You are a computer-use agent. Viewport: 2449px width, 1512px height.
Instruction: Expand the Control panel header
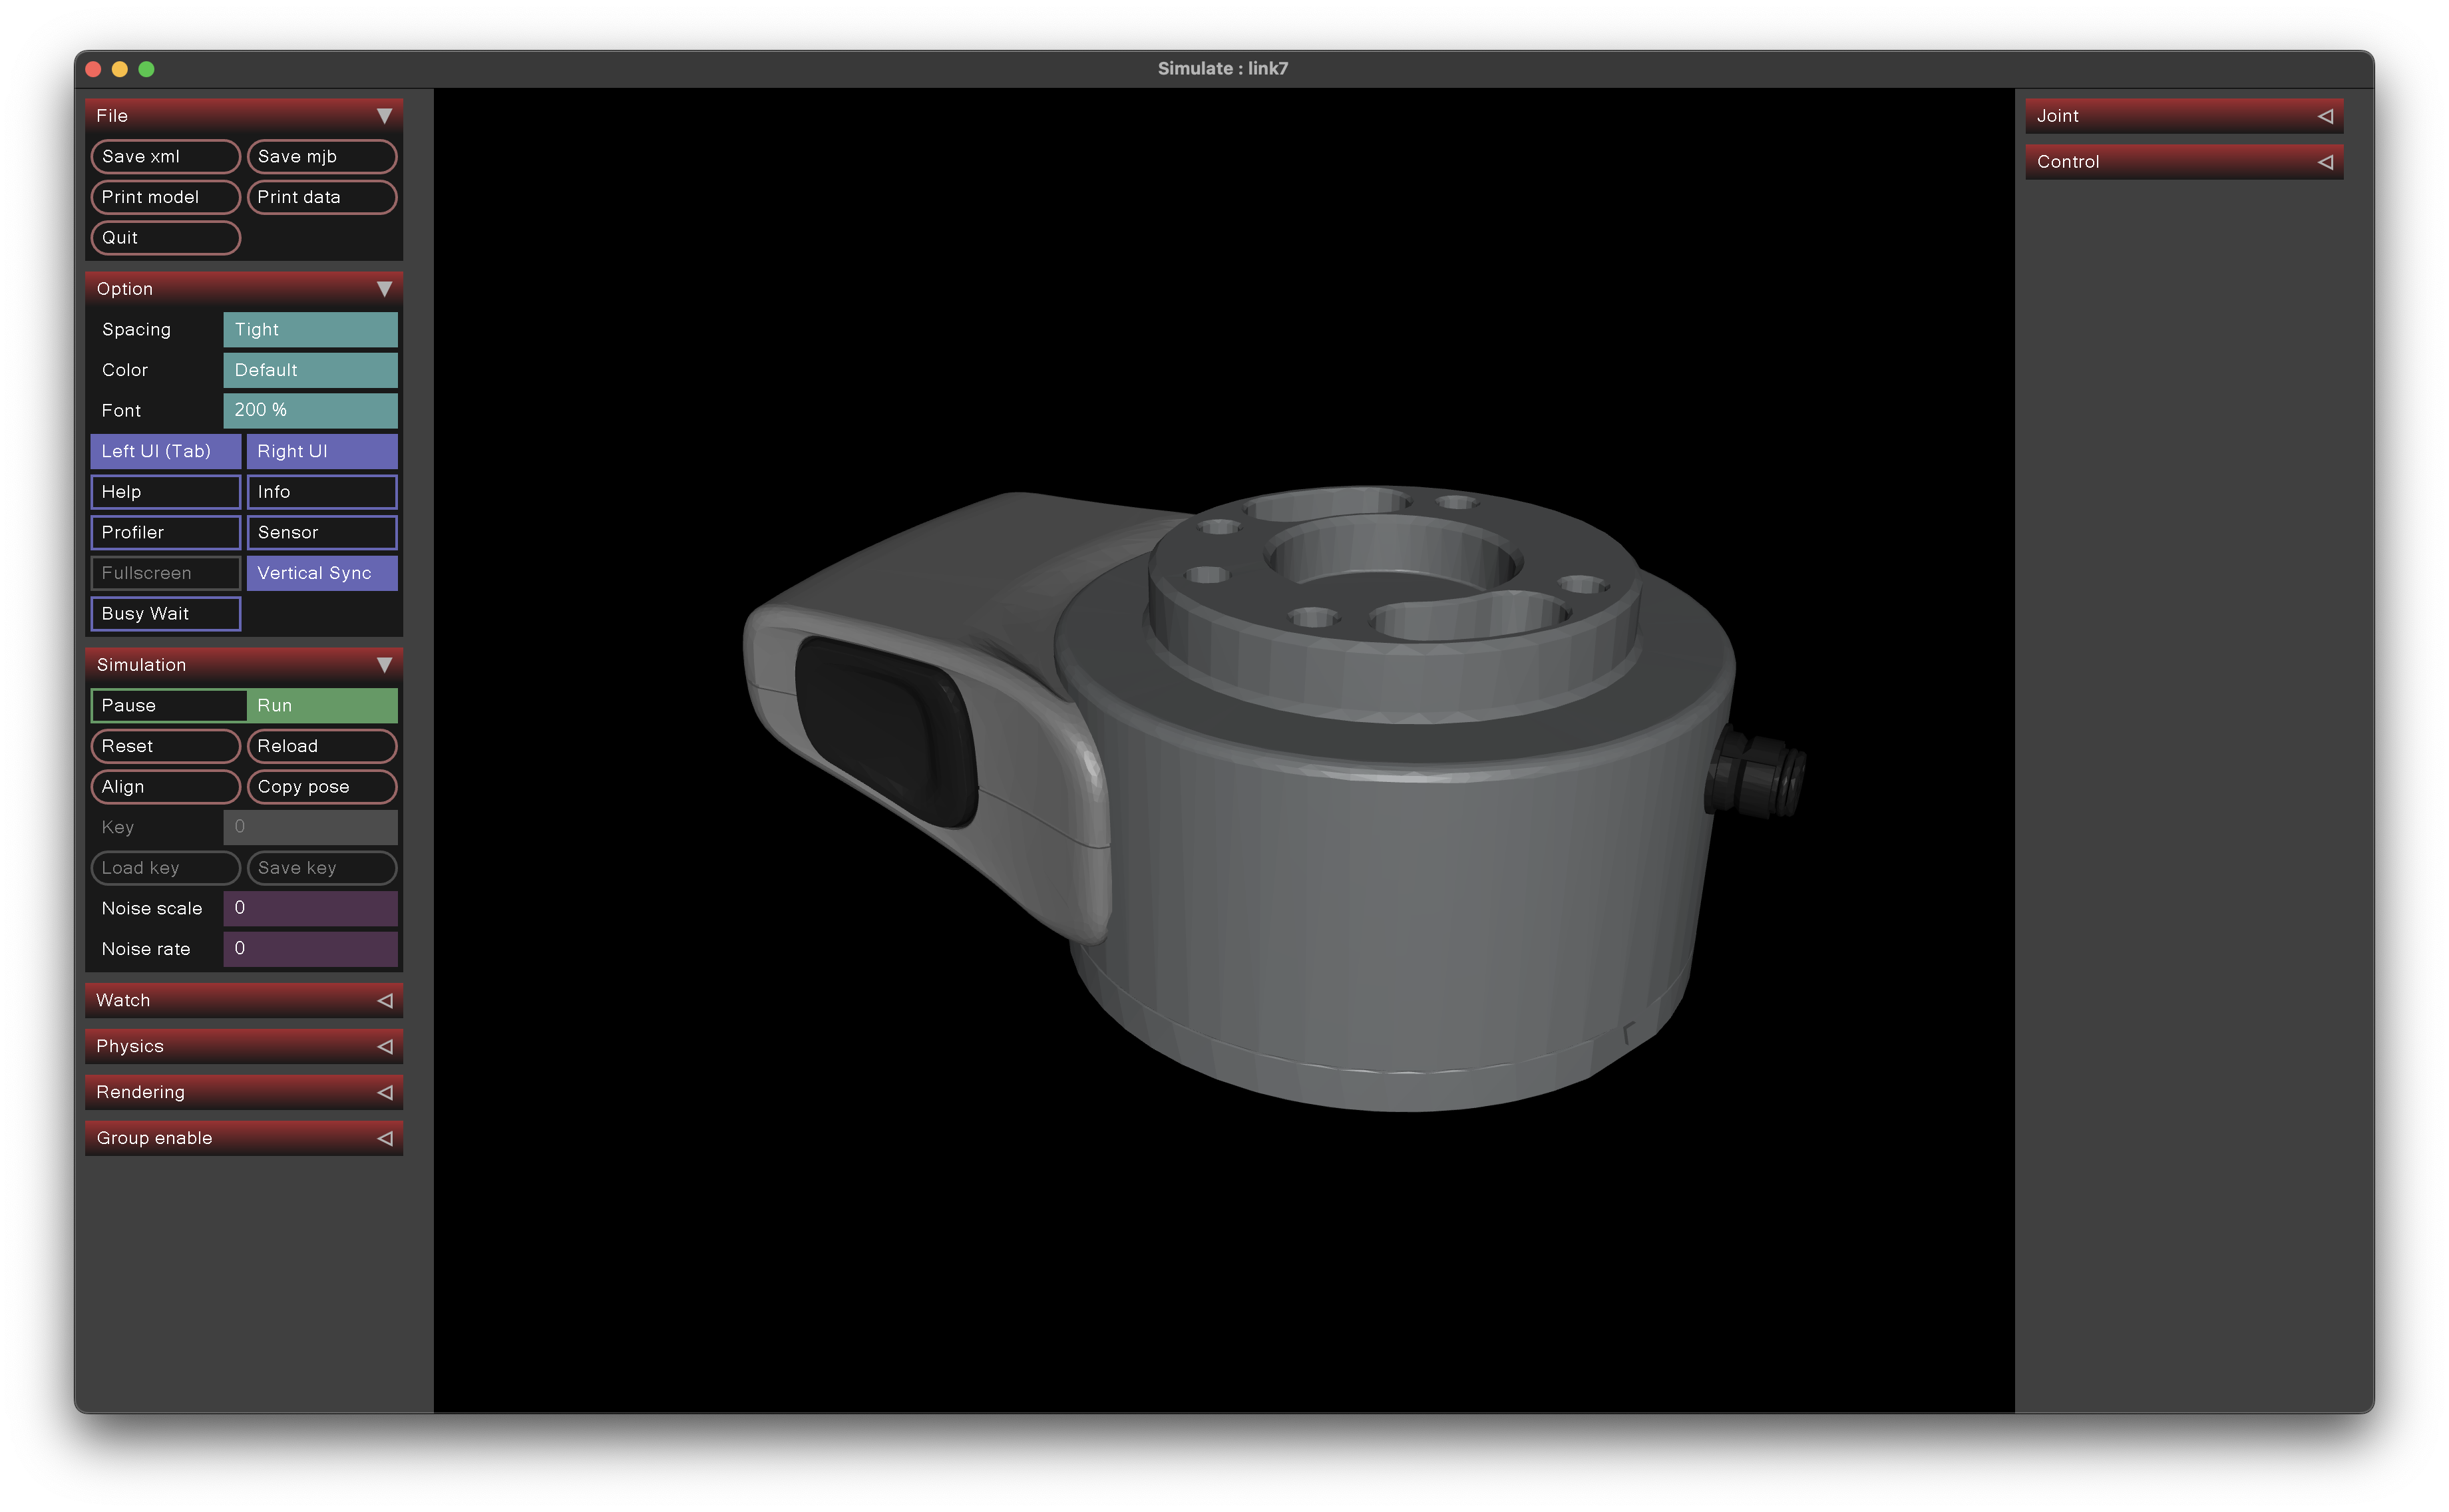(2183, 162)
